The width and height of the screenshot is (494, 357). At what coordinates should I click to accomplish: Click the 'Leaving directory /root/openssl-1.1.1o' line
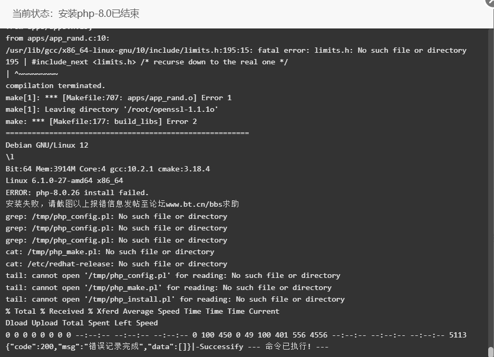112,109
